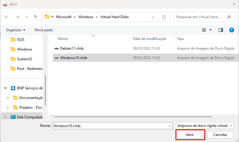Refresh the Virtual Hard Disks folder
The height and width of the screenshot is (142, 239).
coord(164,17)
